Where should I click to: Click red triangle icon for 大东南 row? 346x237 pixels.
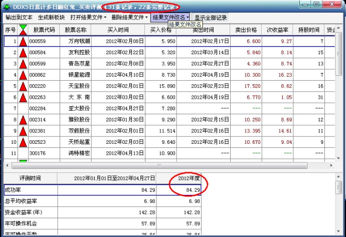(23, 97)
